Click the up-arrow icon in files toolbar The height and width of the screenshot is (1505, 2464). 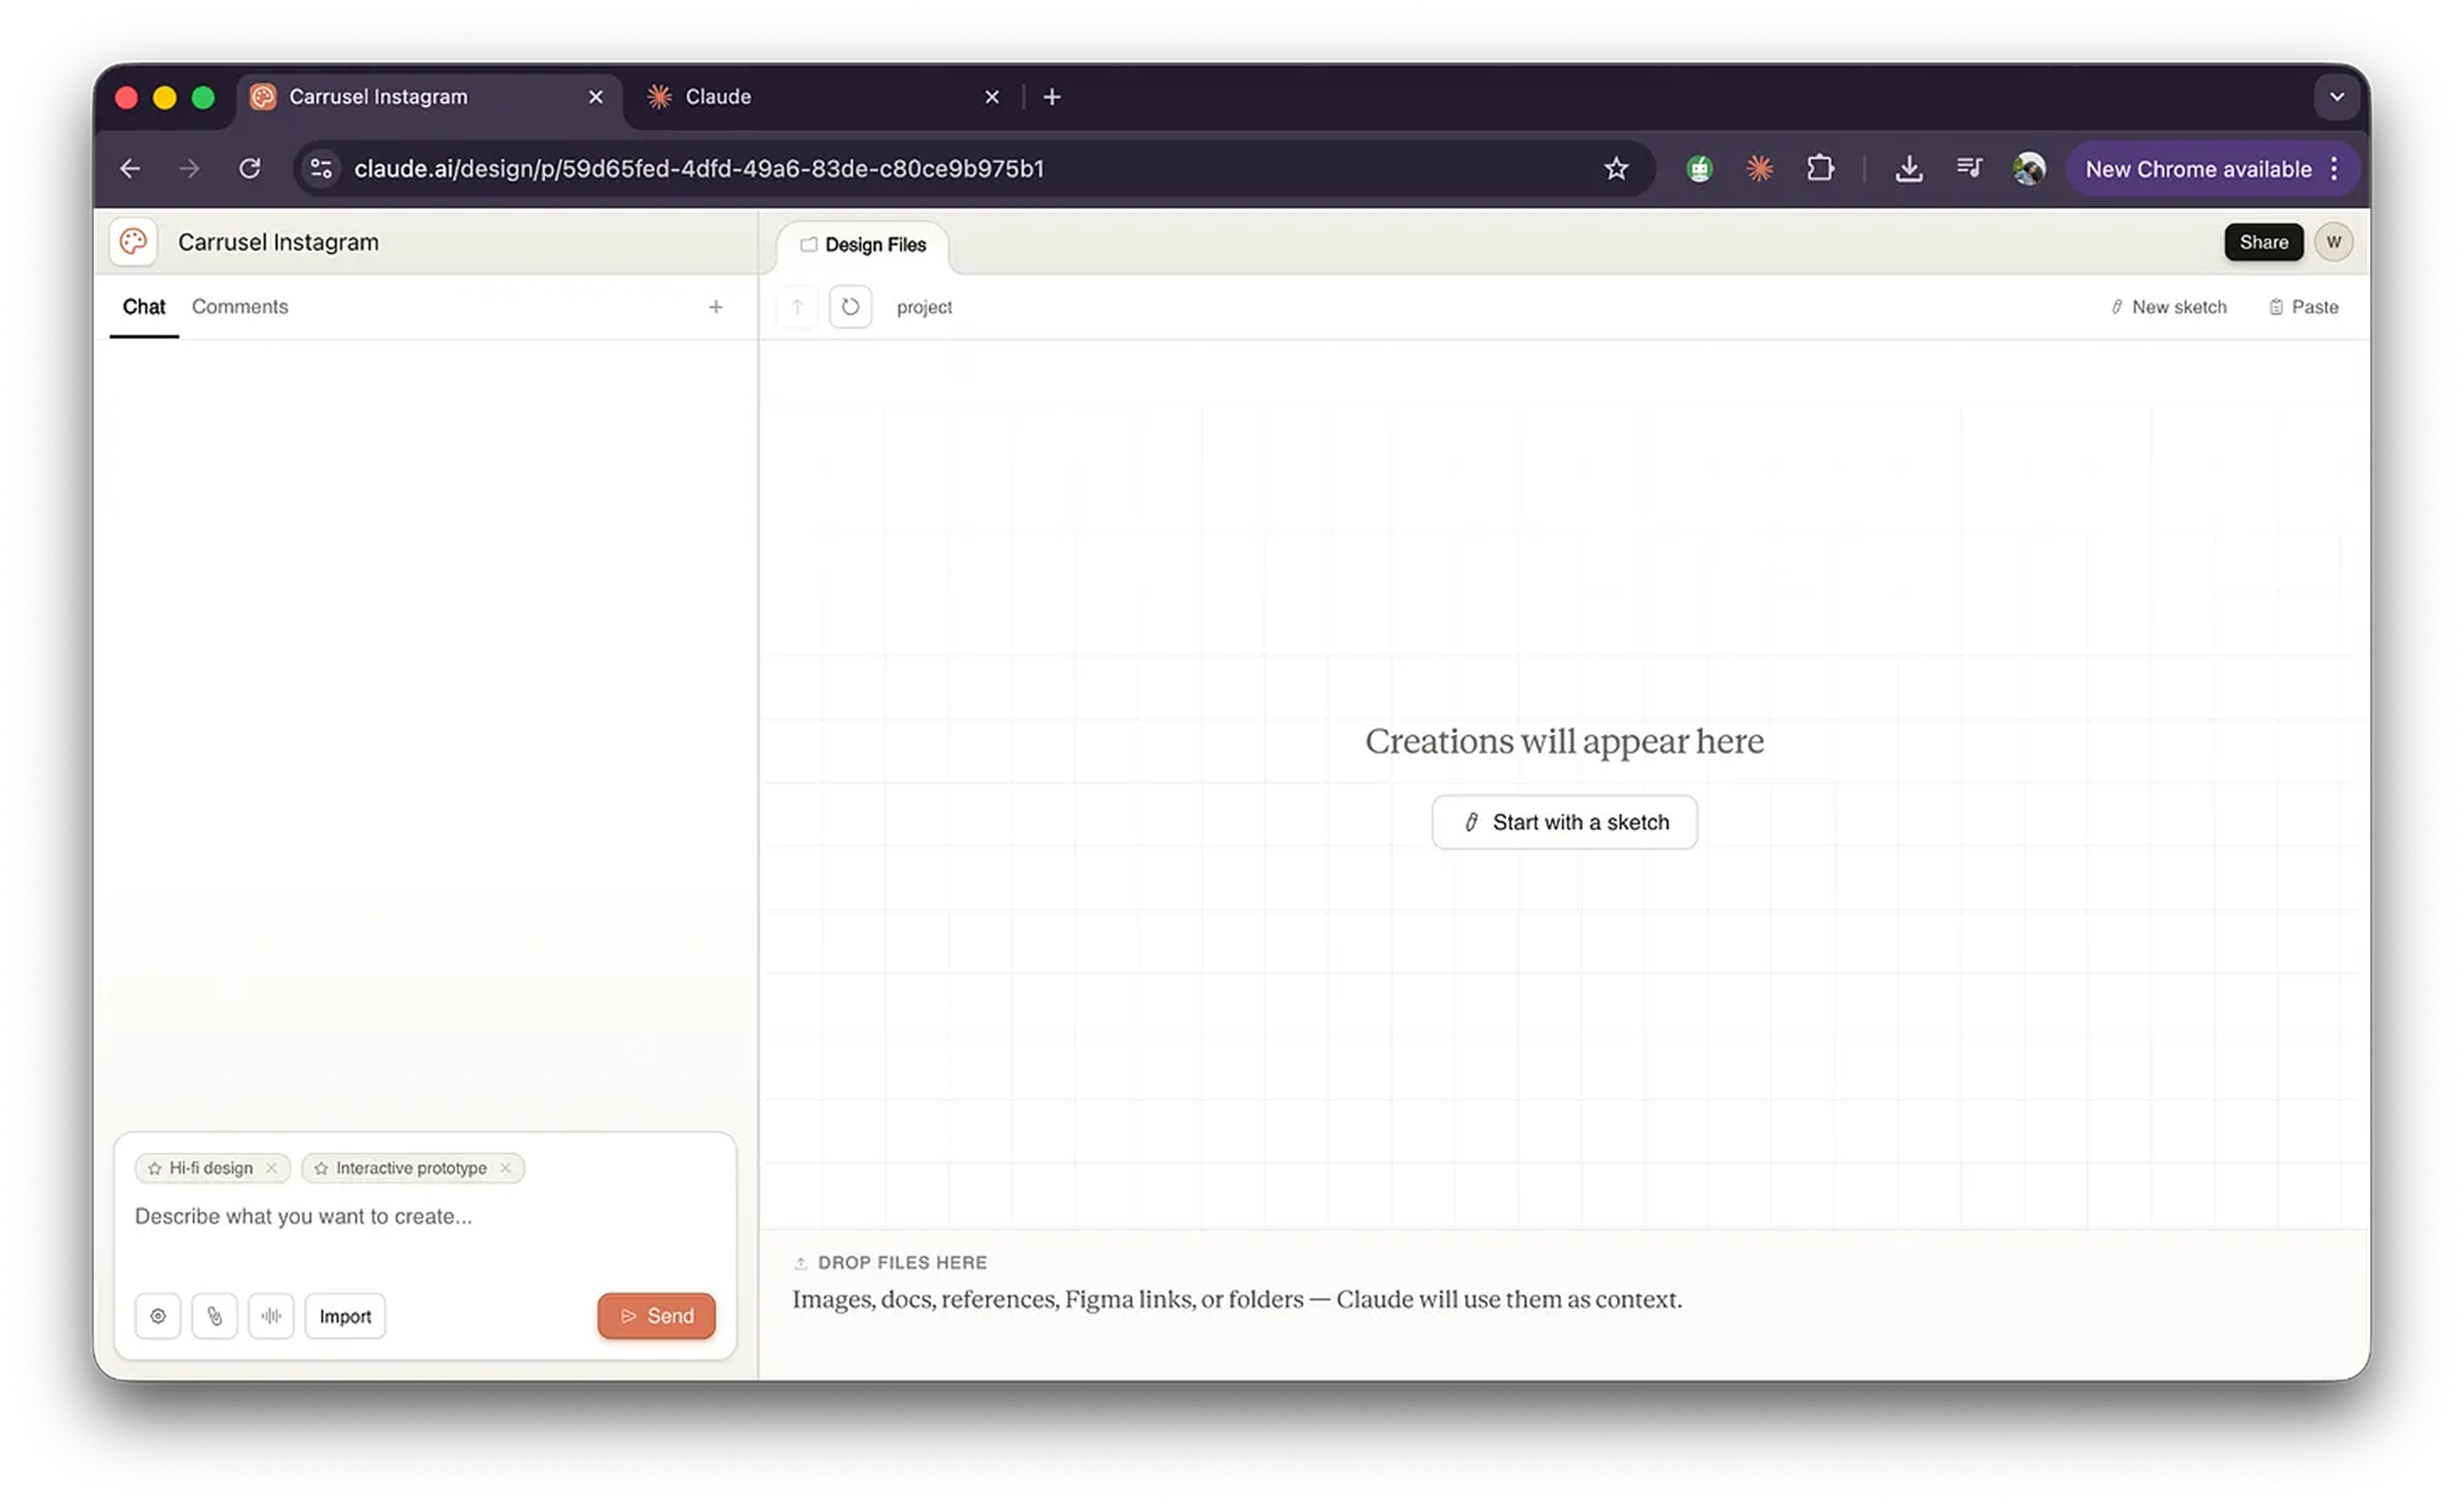pos(797,307)
